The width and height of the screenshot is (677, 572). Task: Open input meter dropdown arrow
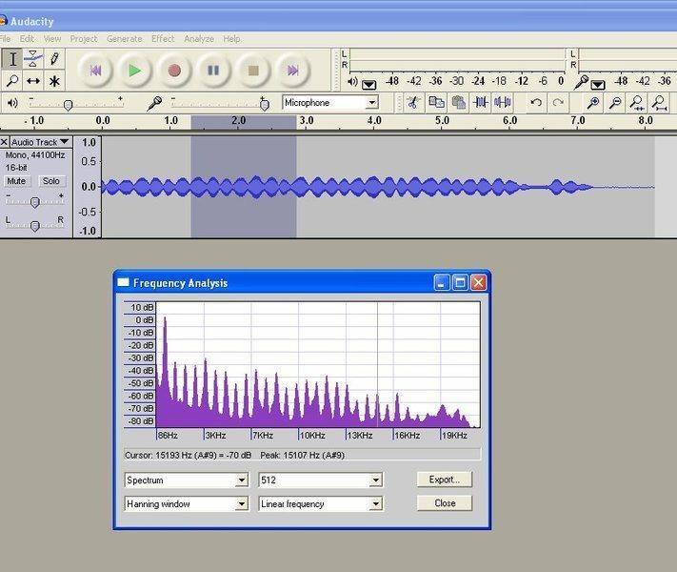tap(598, 84)
